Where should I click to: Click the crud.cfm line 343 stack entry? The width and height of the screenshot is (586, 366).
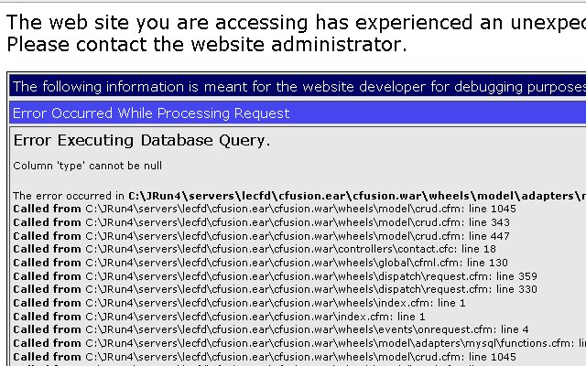pos(261,222)
